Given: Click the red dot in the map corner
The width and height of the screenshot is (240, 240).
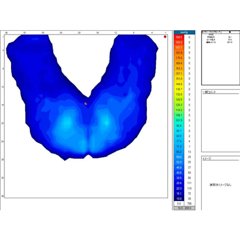Looking at the screenshot, I should [x=165, y=37].
